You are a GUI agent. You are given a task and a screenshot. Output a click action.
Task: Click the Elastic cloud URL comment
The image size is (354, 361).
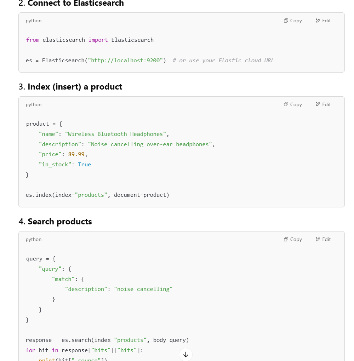click(223, 61)
